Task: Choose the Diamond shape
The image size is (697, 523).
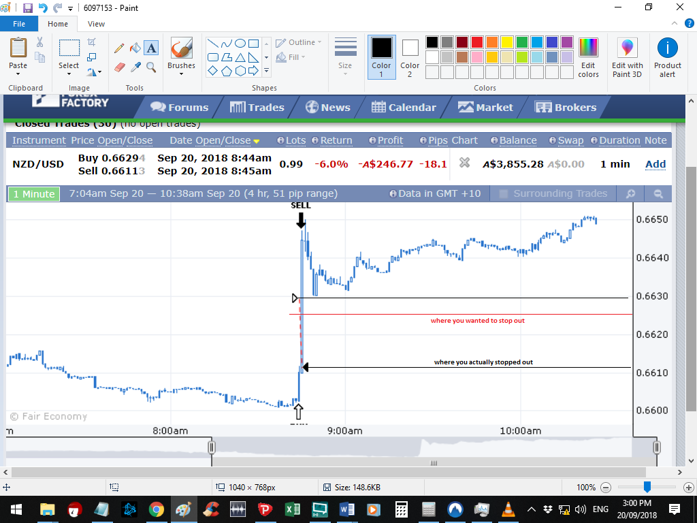Action: click(x=213, y=71)
